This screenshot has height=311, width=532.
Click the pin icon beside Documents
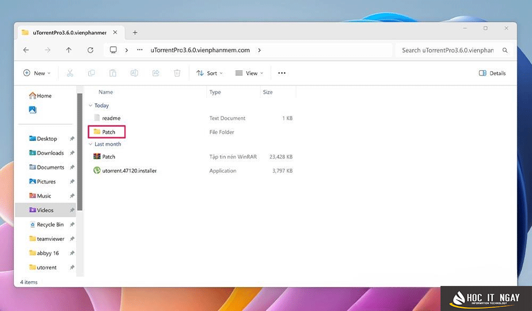72,167
